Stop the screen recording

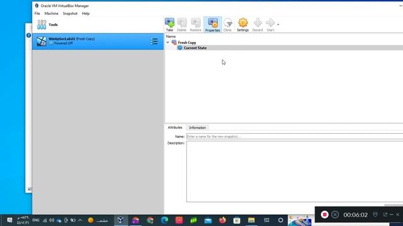coord(325,215)
